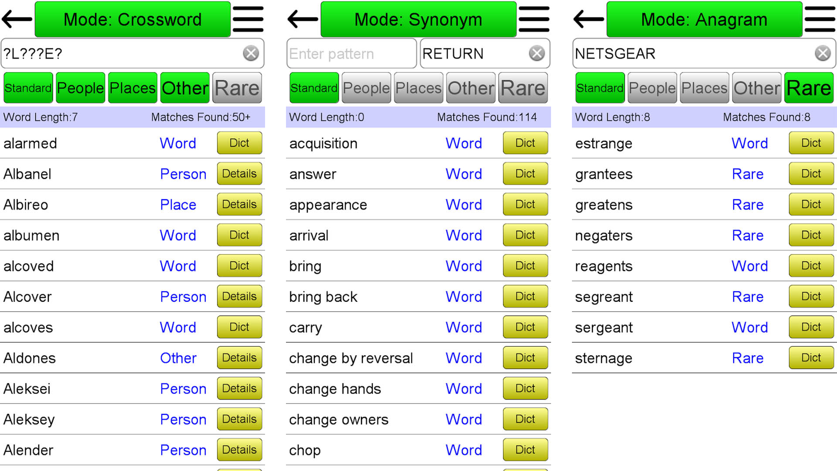Go back from the Crossword mode screen

(x=17, y=19)
